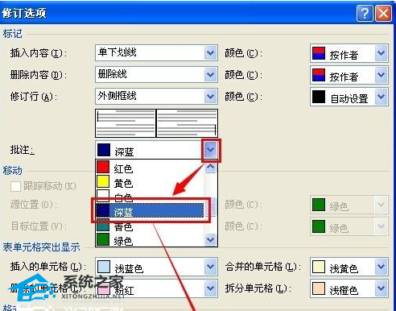Toggle the 跟踪移动 checkbox
The width and height of the screenshot is (396, 311).
(x=15, y=186)
